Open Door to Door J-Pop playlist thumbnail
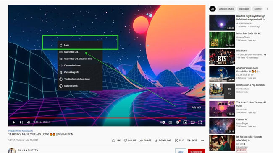 pyautogui.click(x=222, y=91)
